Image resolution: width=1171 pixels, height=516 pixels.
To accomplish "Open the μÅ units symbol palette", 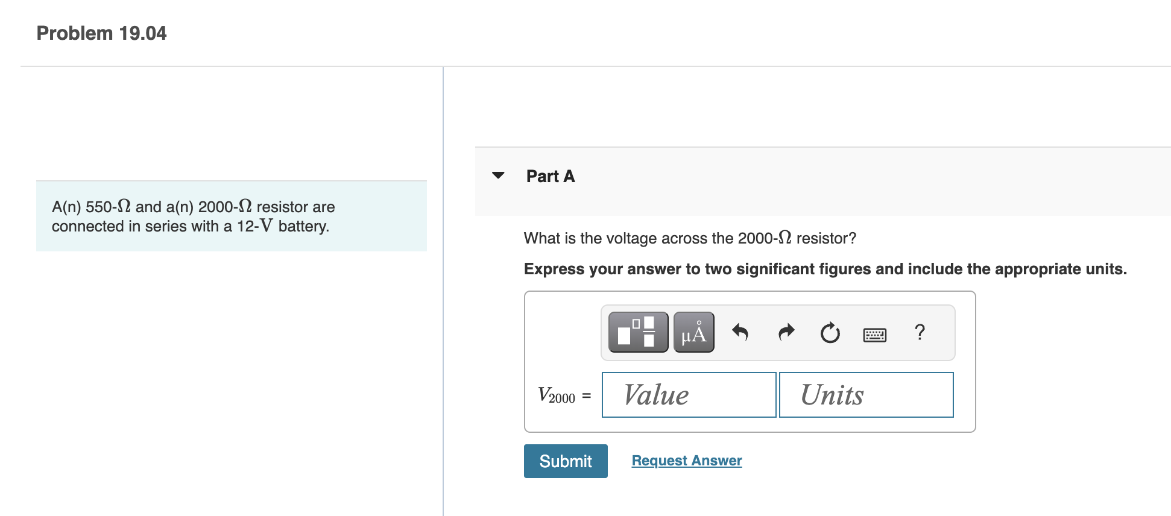I will click(692, 332).
